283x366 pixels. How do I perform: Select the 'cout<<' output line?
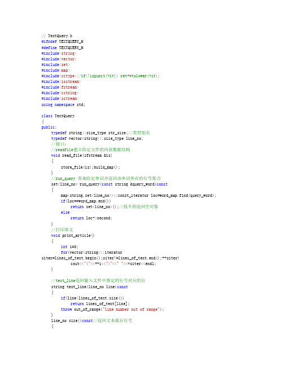pyautogui.click(x=113, y=264)
